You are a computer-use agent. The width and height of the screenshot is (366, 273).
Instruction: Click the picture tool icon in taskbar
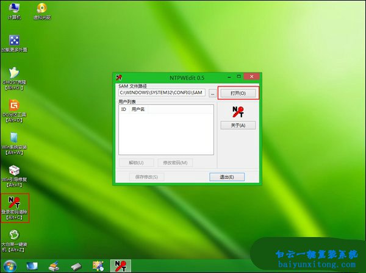(x=98, y=266)
